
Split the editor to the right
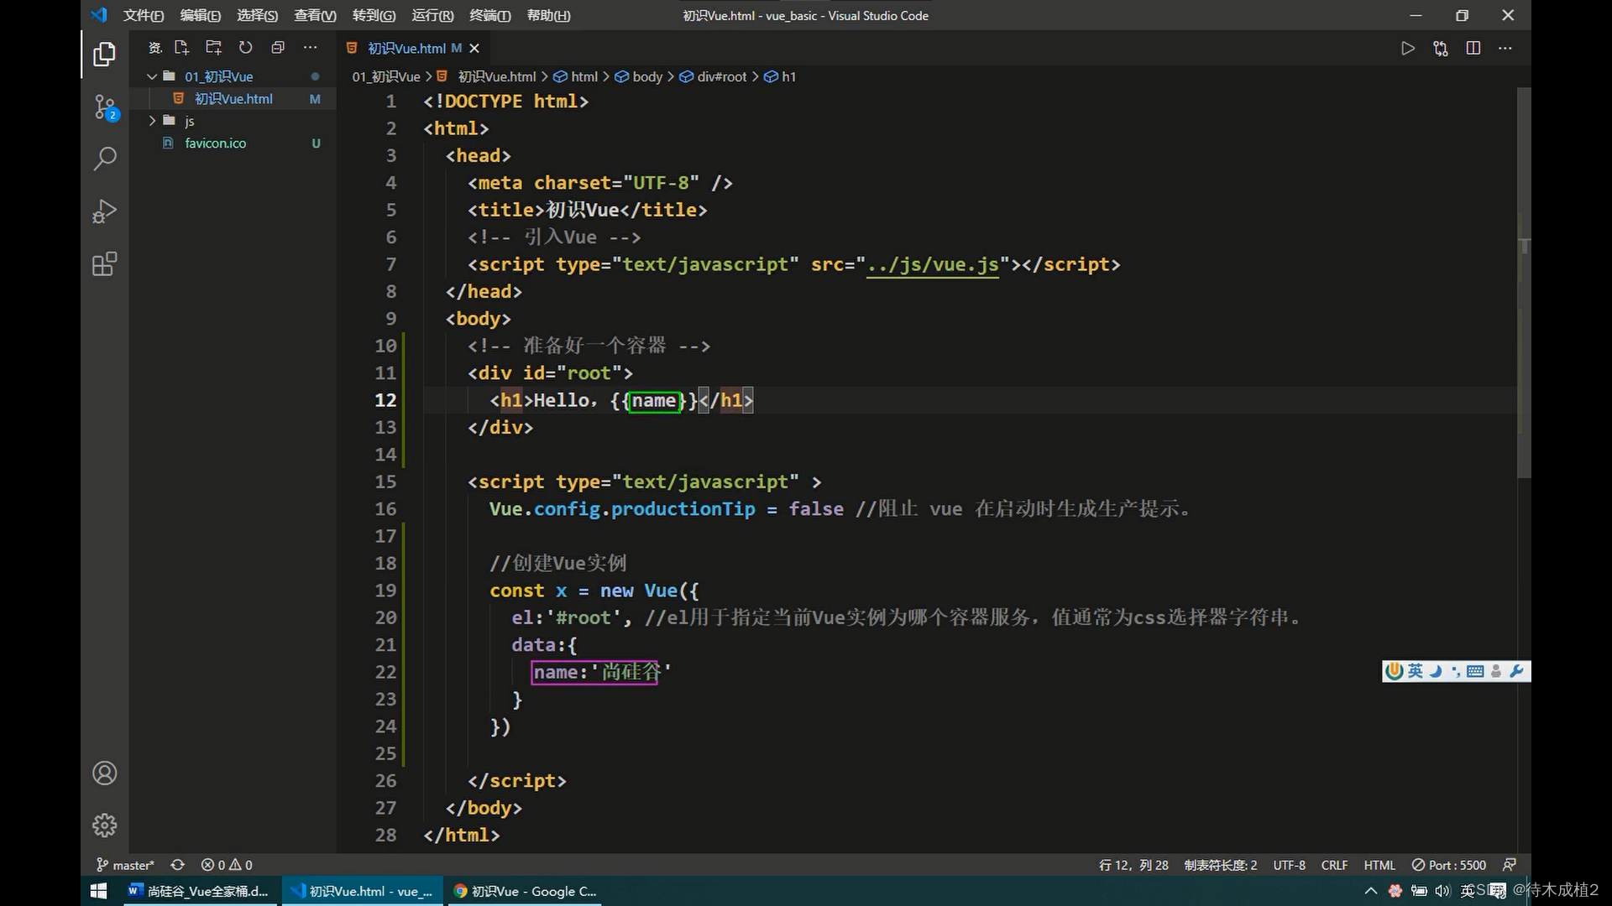click(x=1473, y=49)
